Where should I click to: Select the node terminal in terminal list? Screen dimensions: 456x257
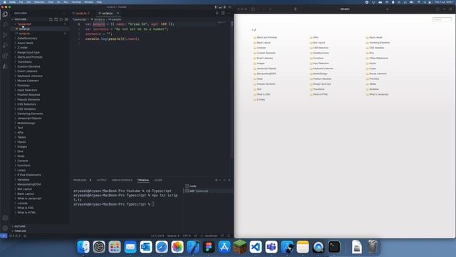[208, 186]
